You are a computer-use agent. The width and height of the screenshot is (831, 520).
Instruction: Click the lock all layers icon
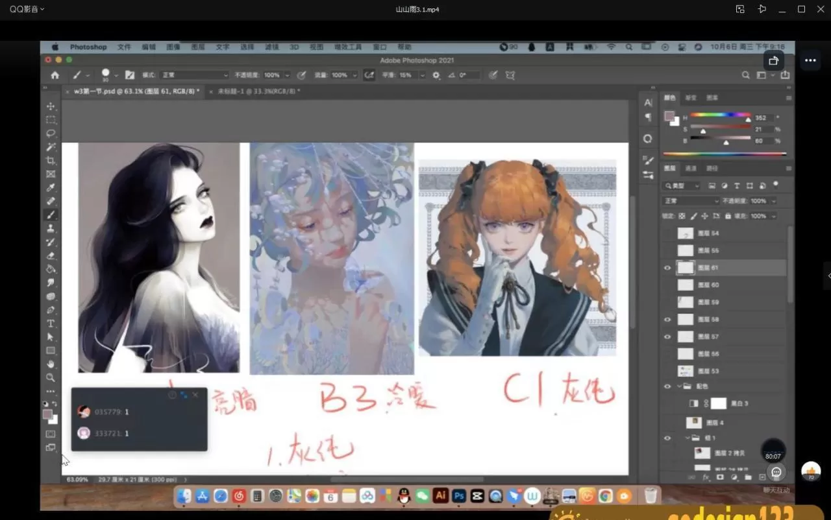[728, 216]
